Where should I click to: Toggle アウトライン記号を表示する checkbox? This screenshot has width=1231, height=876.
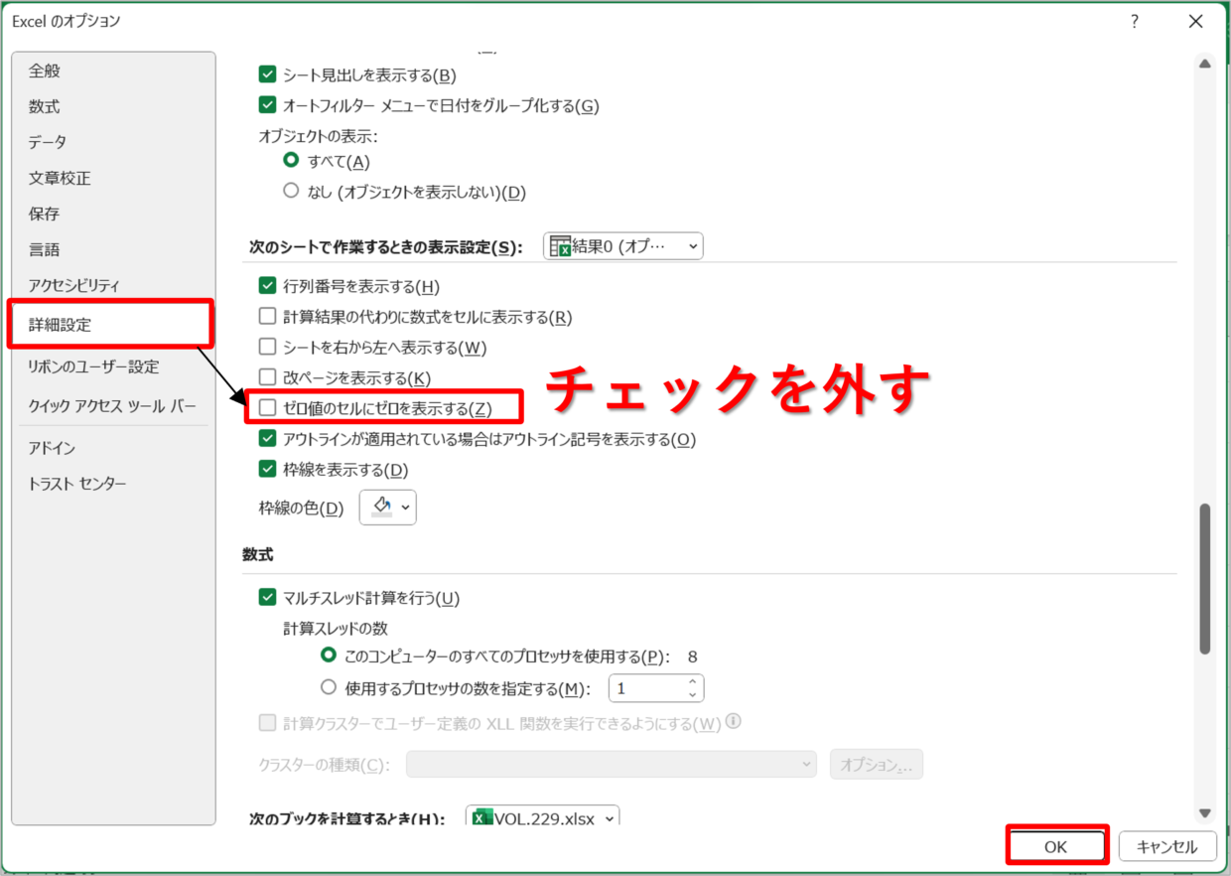click(267, 439)
